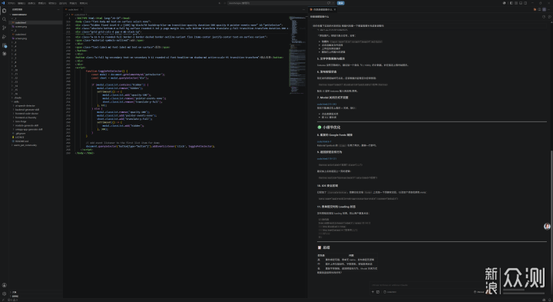The height and width of the screenshot is (302, 553).
Task: Expand the Timeline section at sidebar bottom
Action: [15, 297]
